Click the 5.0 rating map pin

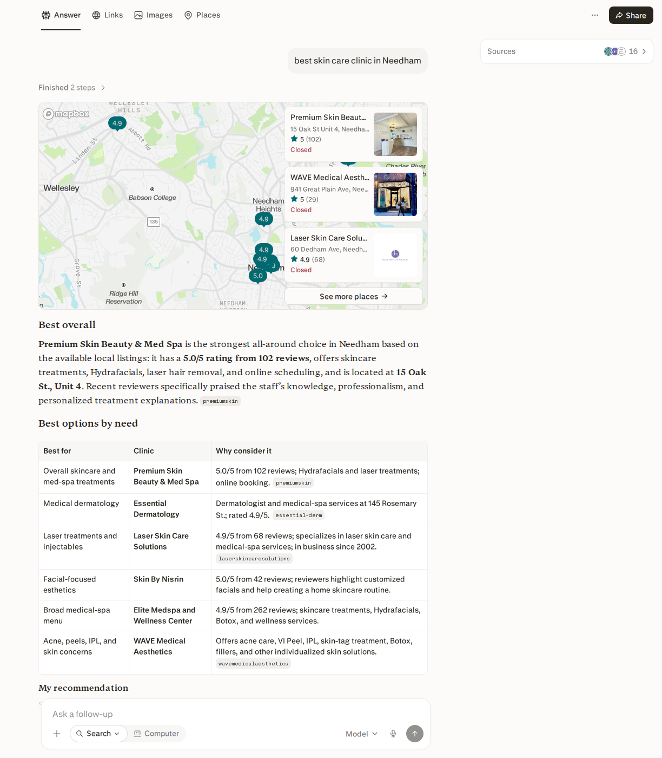point(258,276)
